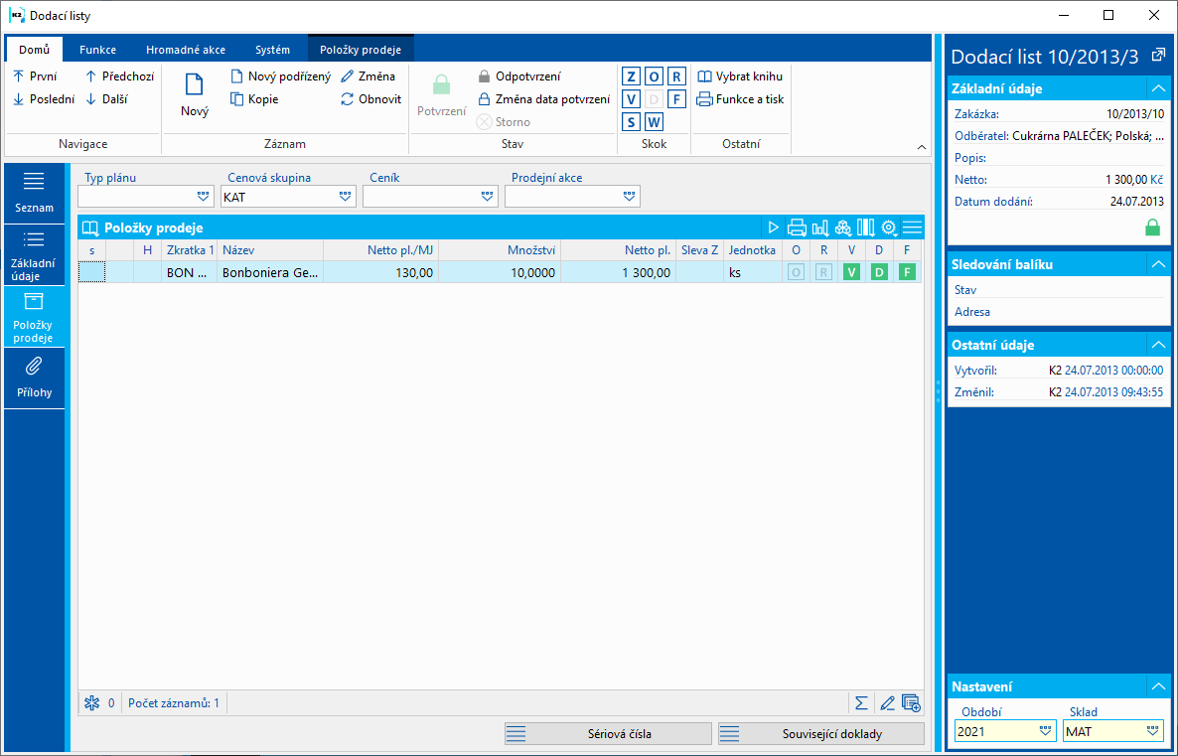Click the play icon in Položky prodeje header
Screen dimensions: 1178x756
(773, 227)
